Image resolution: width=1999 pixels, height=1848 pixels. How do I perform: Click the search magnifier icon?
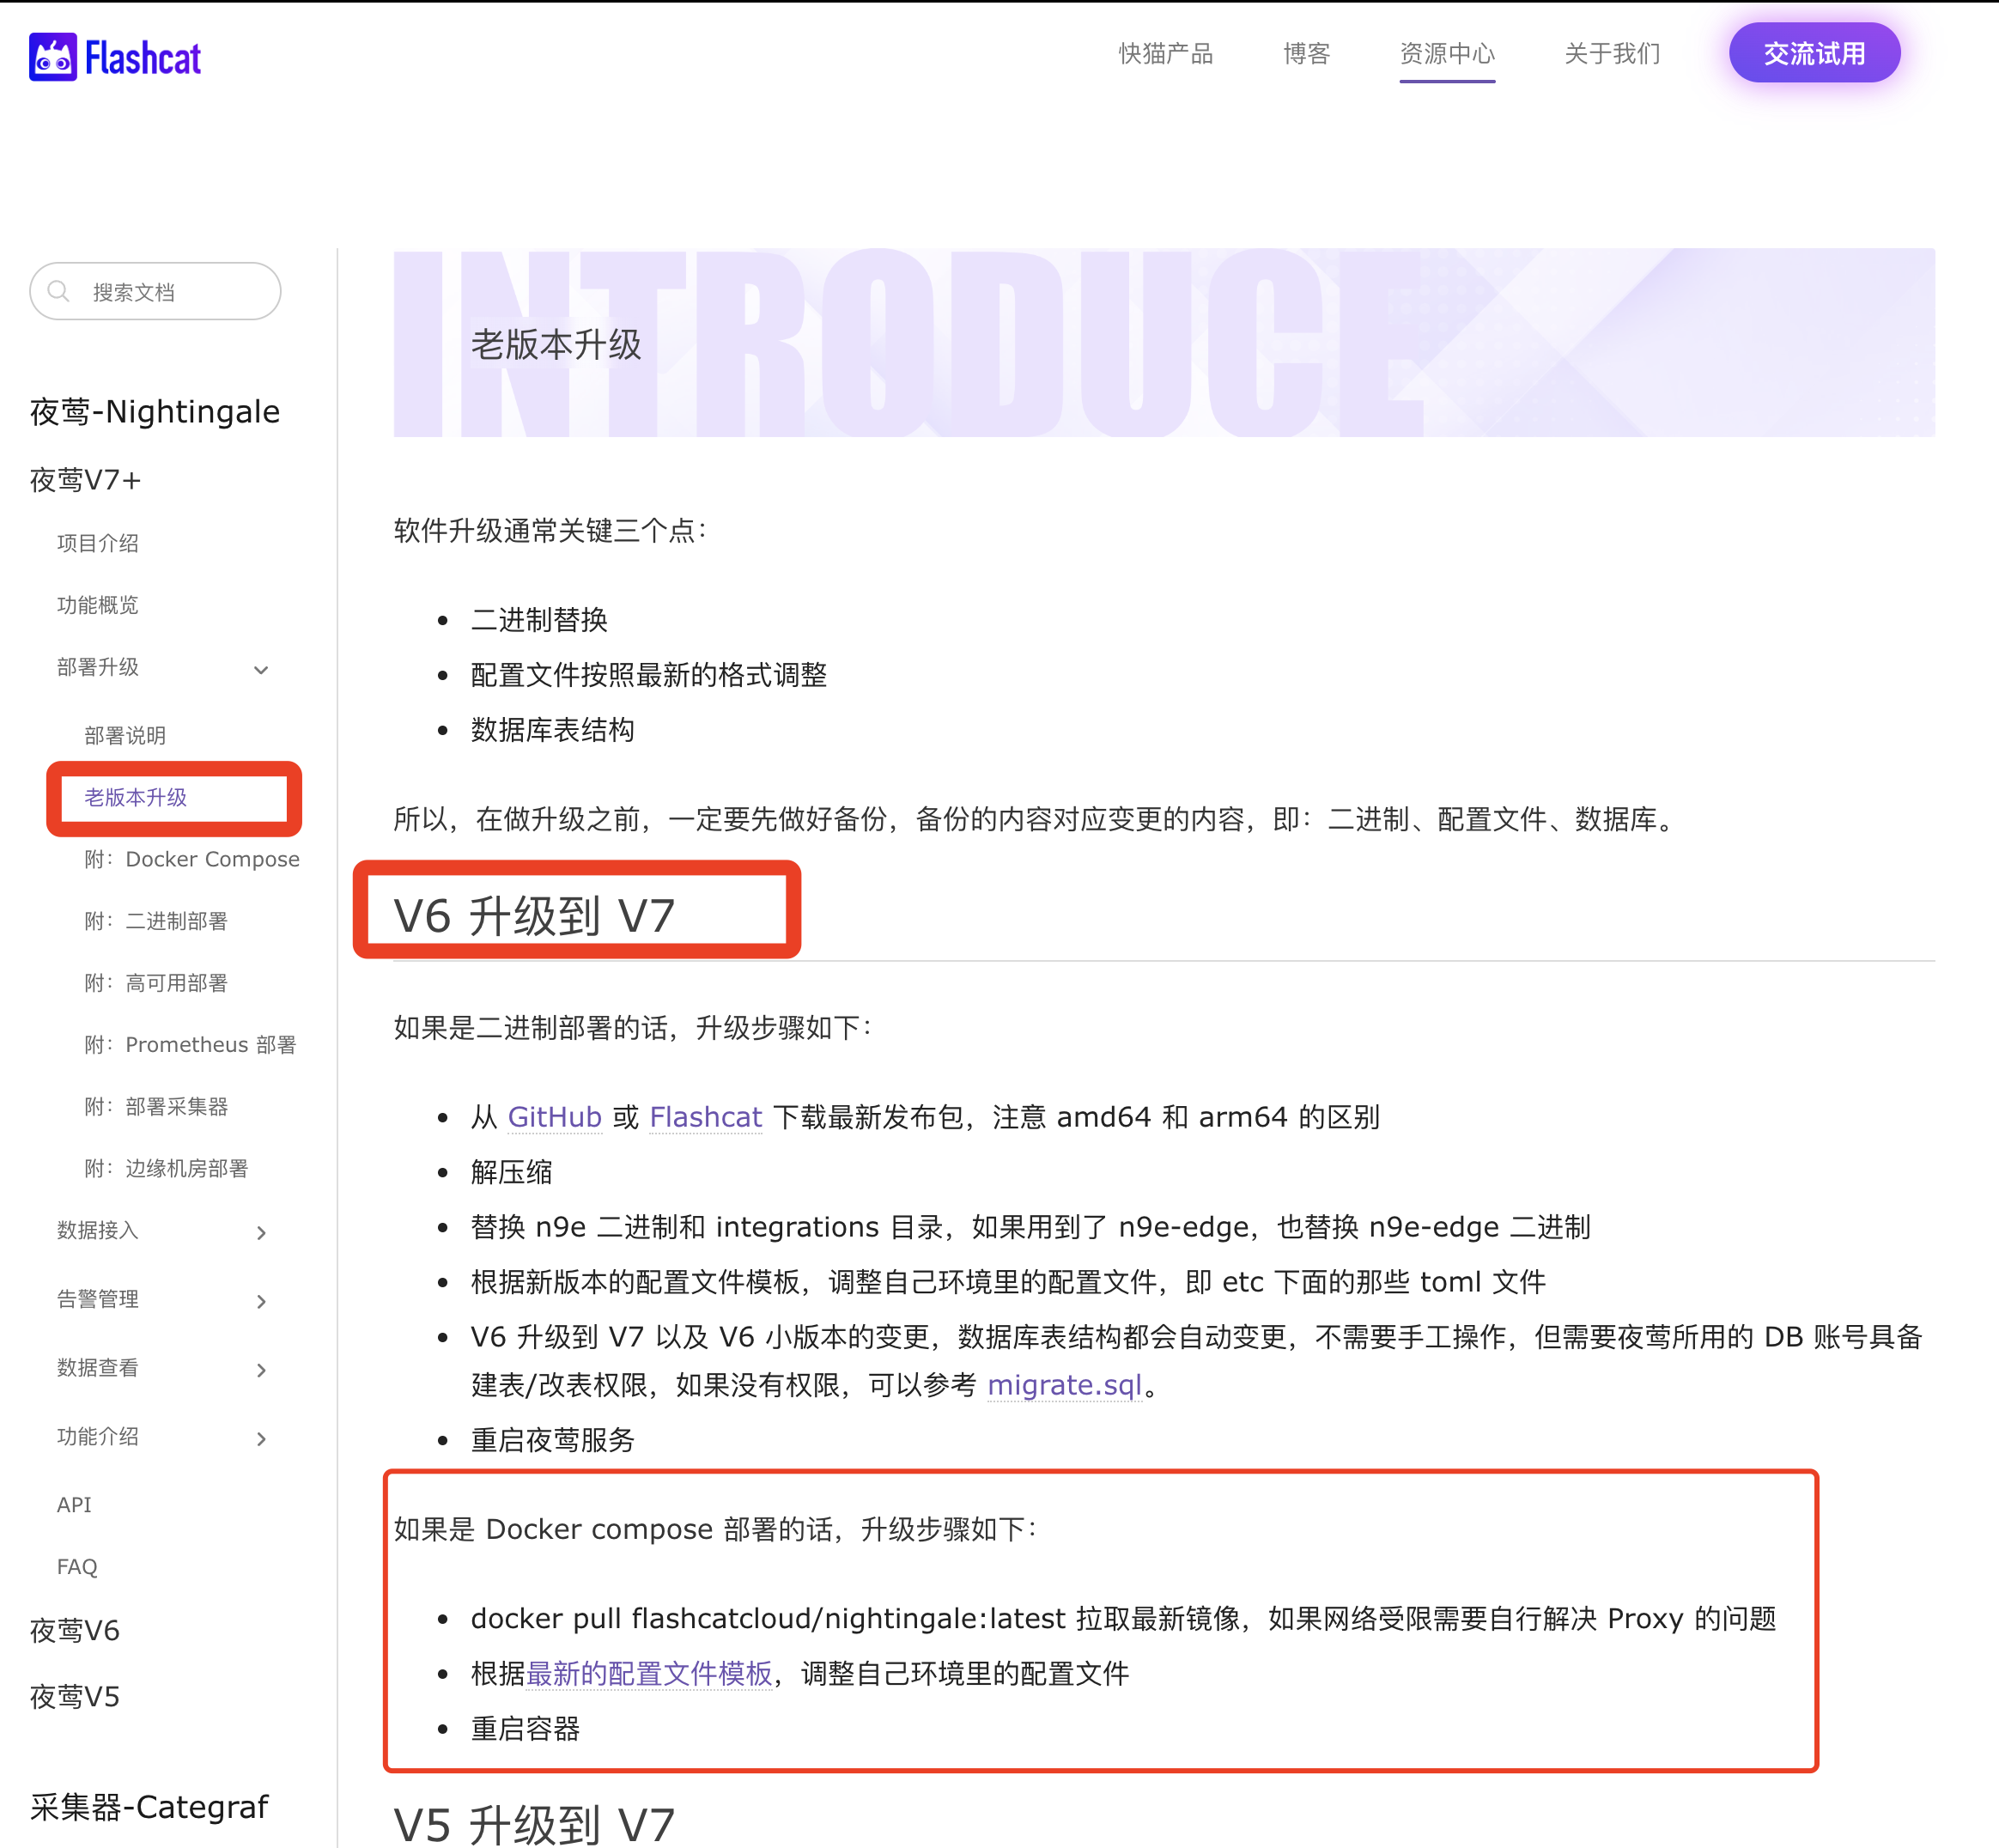click(59, 291)
